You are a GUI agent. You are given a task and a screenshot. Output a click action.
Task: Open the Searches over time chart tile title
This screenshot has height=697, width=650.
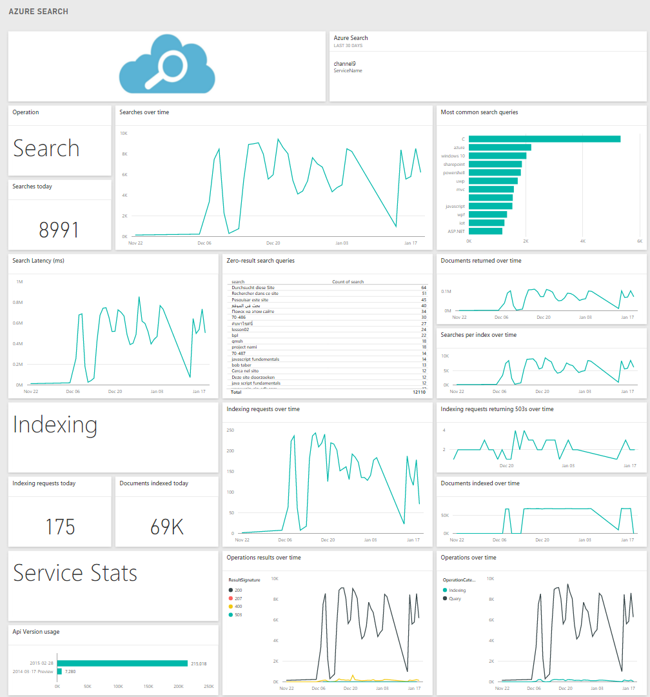[144, 112]
